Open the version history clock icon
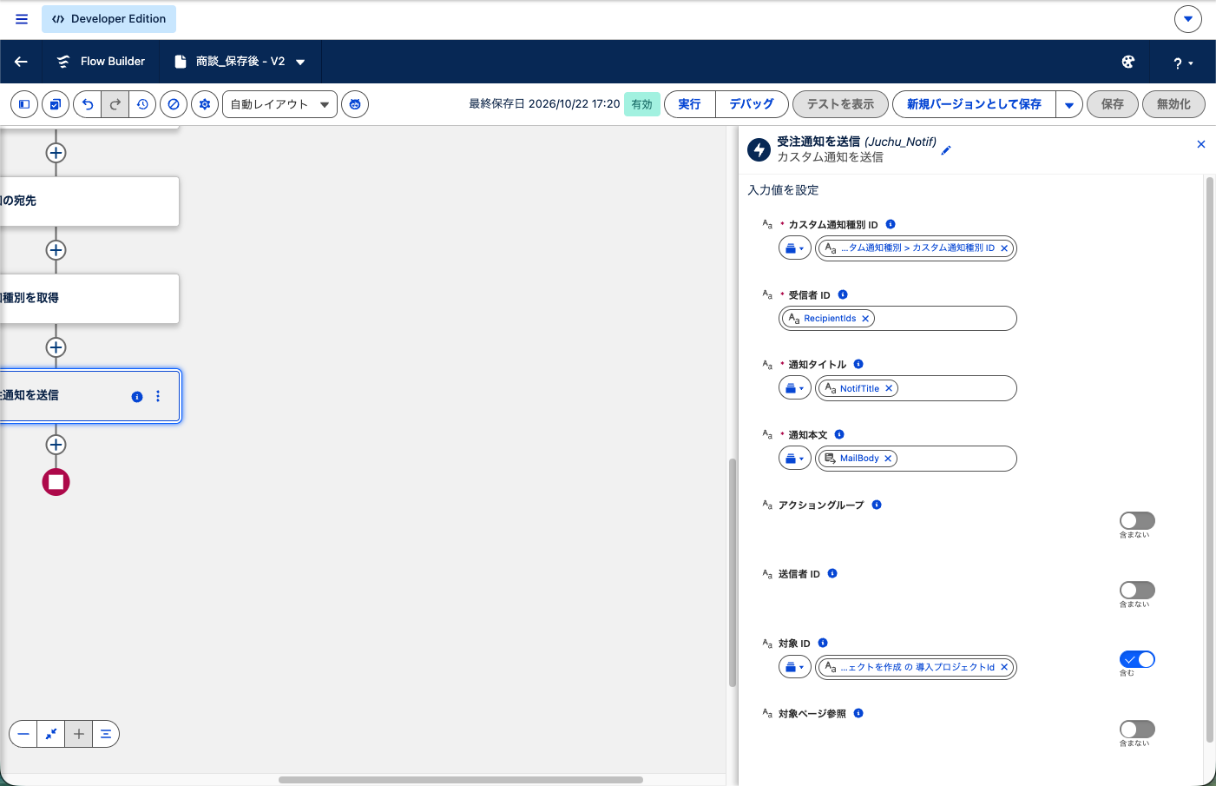Viewport: 1216px width, 786px height. (x=143, y=104)
